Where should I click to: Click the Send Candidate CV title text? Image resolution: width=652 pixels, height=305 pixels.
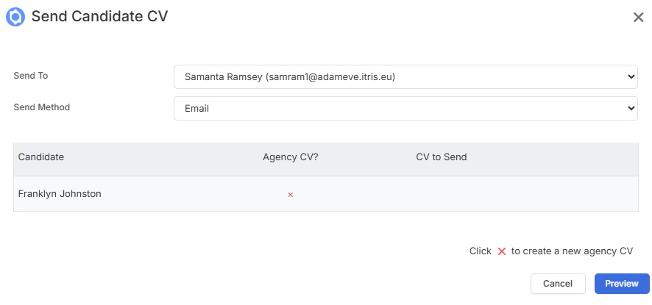coord(100,17)
